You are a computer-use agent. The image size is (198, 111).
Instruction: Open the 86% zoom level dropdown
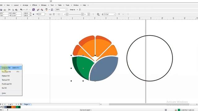66,10
